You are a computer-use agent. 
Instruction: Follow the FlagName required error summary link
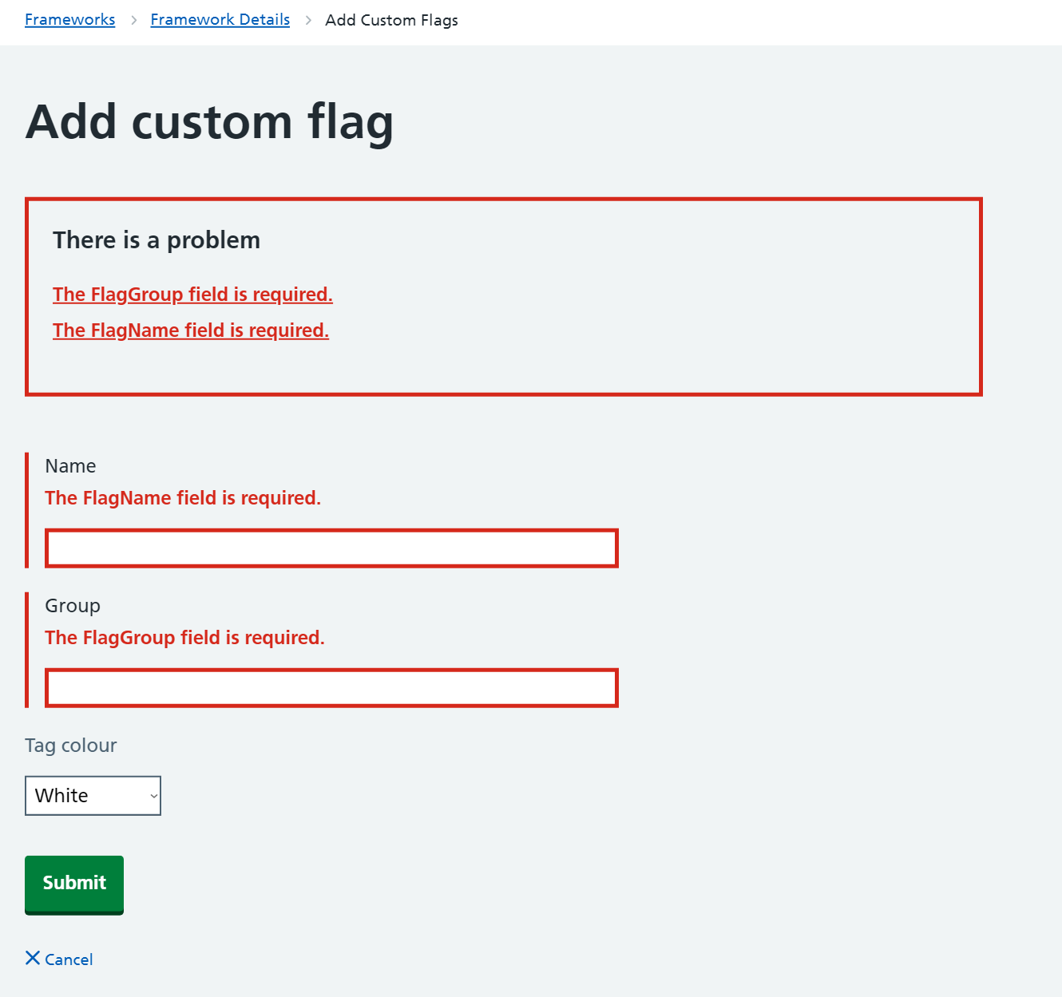point(190,330)
